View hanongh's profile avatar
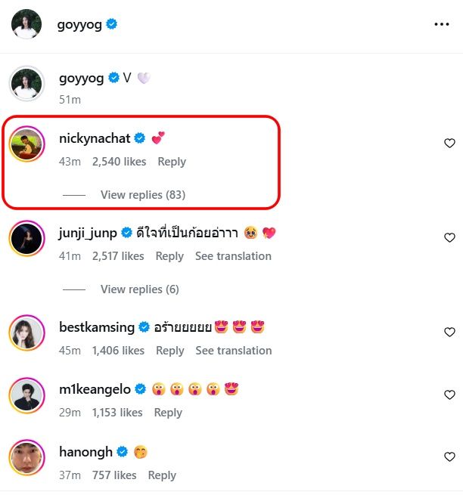Viewport: 463px width, 495px height. point(26,457)
